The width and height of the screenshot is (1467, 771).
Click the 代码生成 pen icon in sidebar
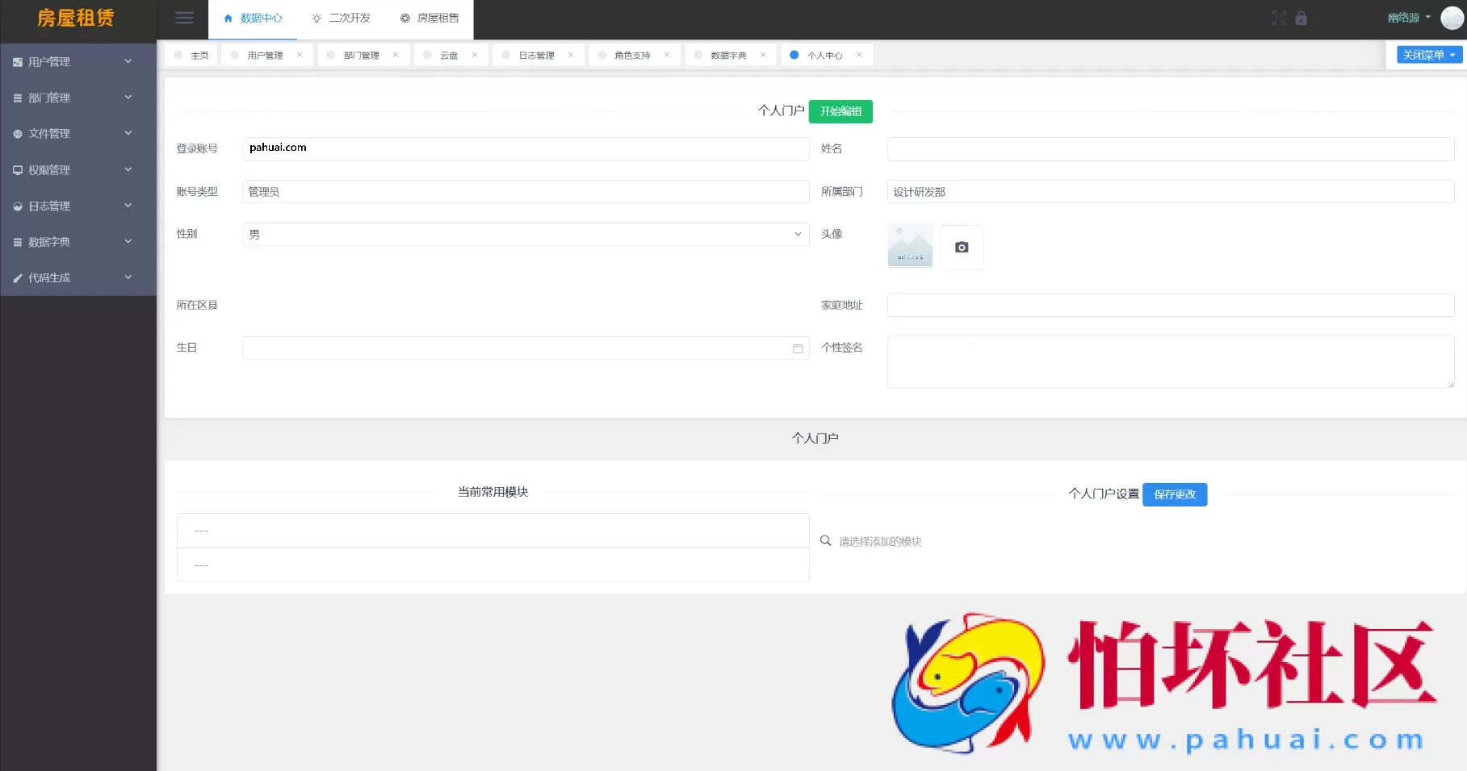click(17, 277)
